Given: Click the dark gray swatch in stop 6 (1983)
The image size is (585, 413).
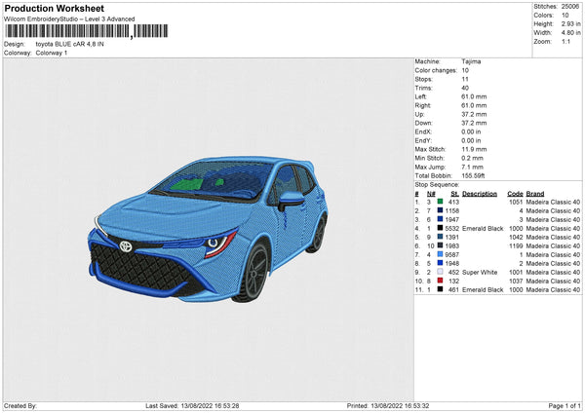Looking at the screenshot, I should 441,245.
